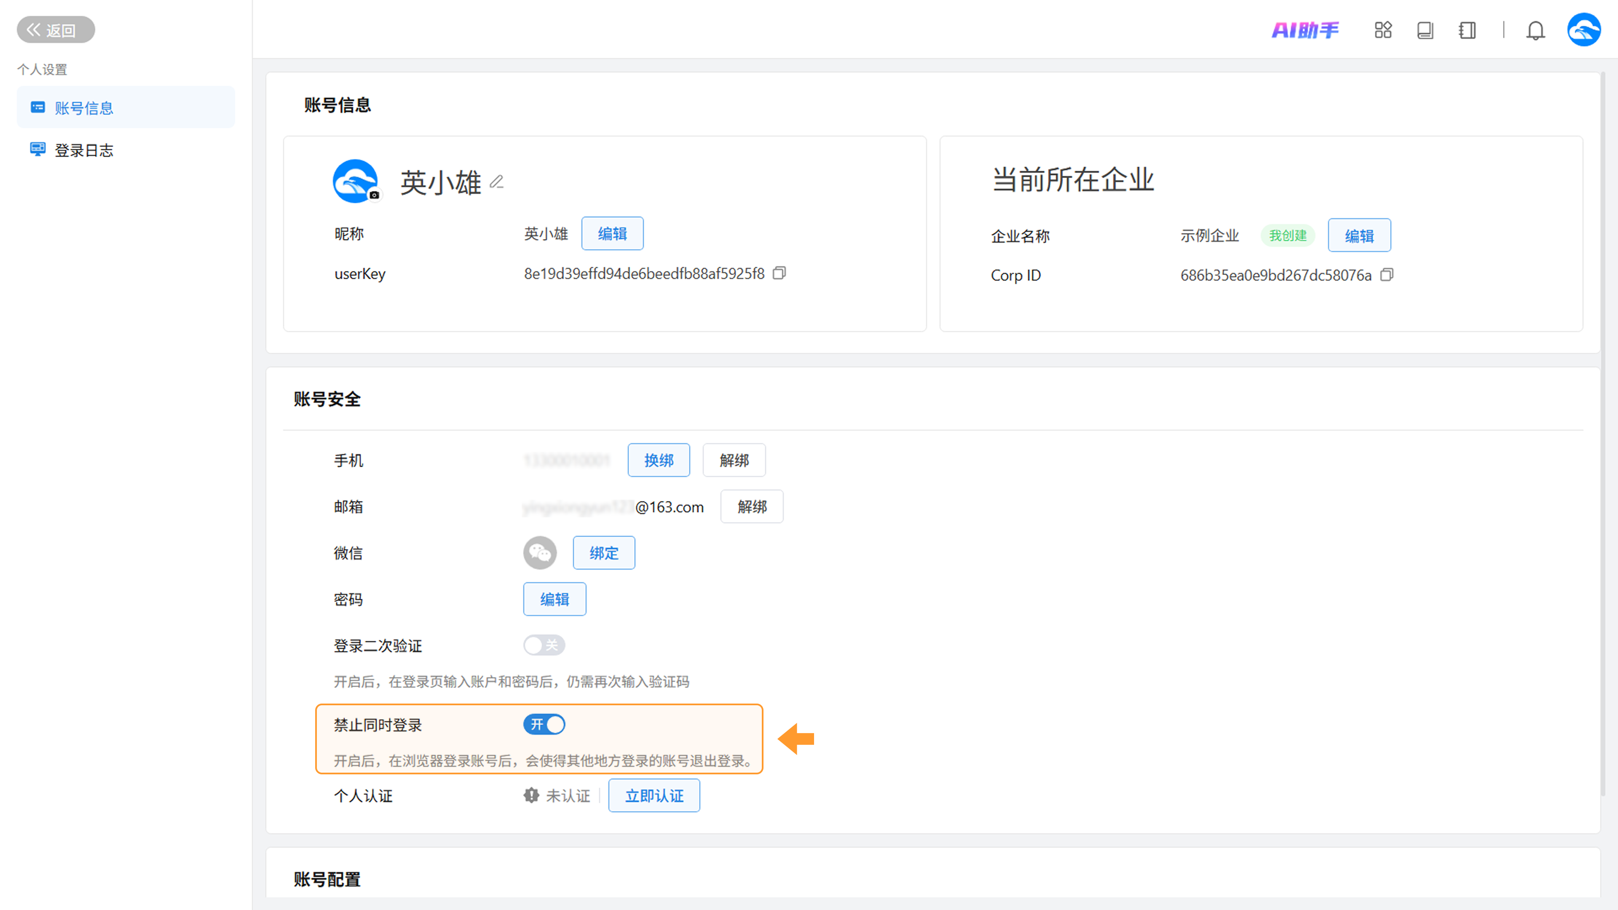Click the AI助手 icon in header

(1305, 29)
